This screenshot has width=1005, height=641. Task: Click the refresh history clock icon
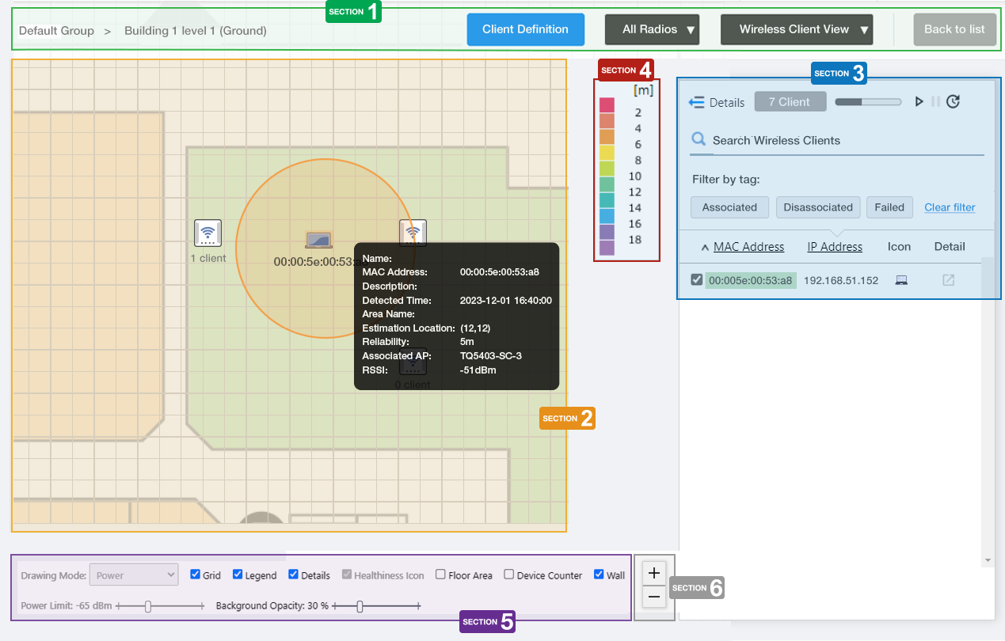[x=954, y=101]
